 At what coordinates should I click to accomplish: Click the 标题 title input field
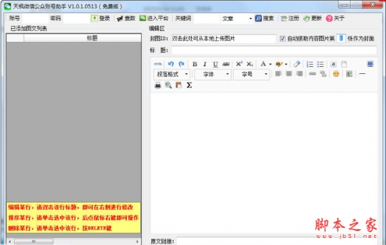coord(274,50)
